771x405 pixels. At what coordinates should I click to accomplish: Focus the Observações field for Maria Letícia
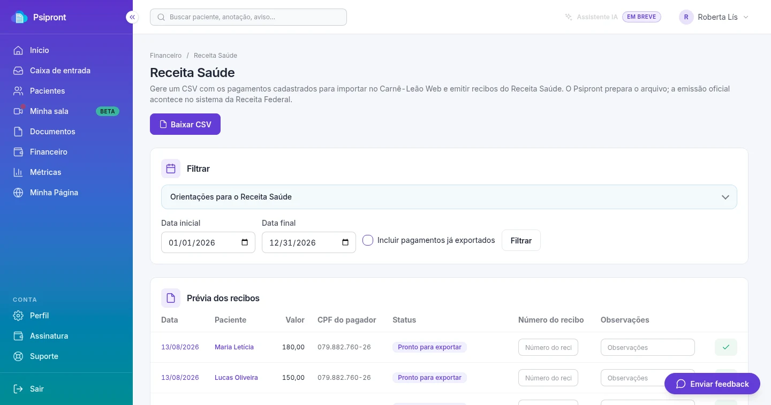[648, 347]
